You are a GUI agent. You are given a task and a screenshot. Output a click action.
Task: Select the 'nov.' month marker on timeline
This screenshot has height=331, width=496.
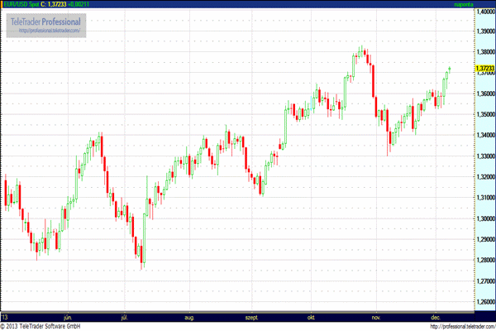click(376, 318)
